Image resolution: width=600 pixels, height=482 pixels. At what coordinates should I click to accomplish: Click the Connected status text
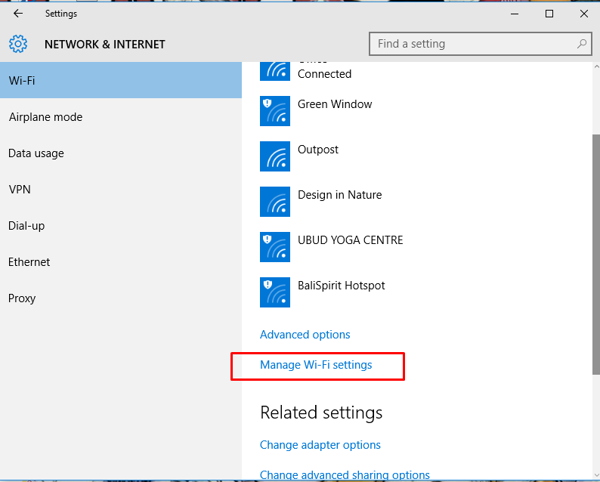tap(324, 74)
